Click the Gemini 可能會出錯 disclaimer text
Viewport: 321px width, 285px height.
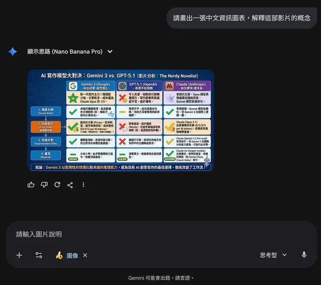161,278
